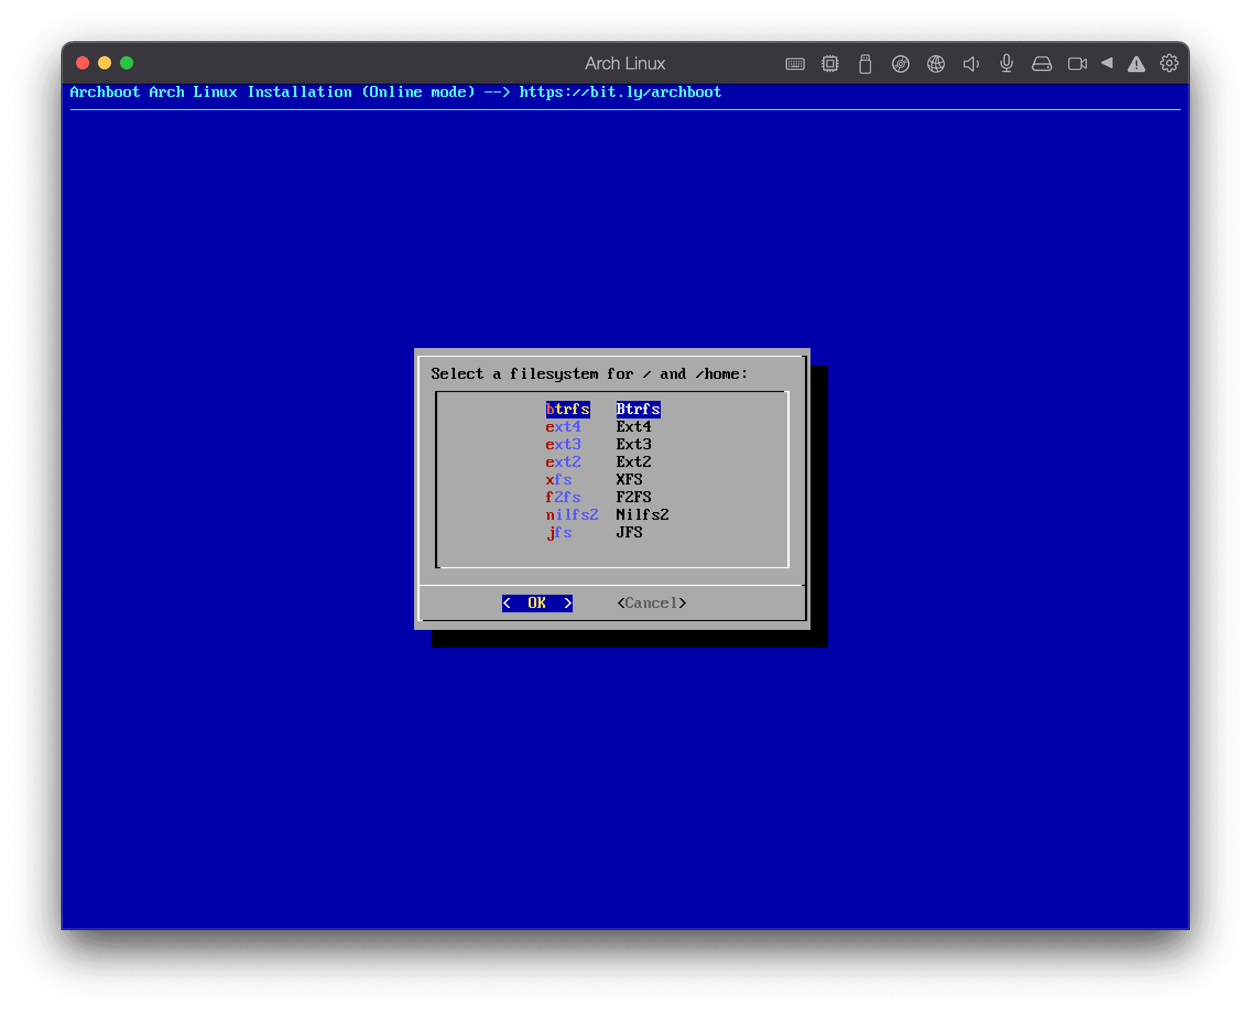Confirm with the OK button
The width and height of the screenshot is (1251, 1011).
537,604
